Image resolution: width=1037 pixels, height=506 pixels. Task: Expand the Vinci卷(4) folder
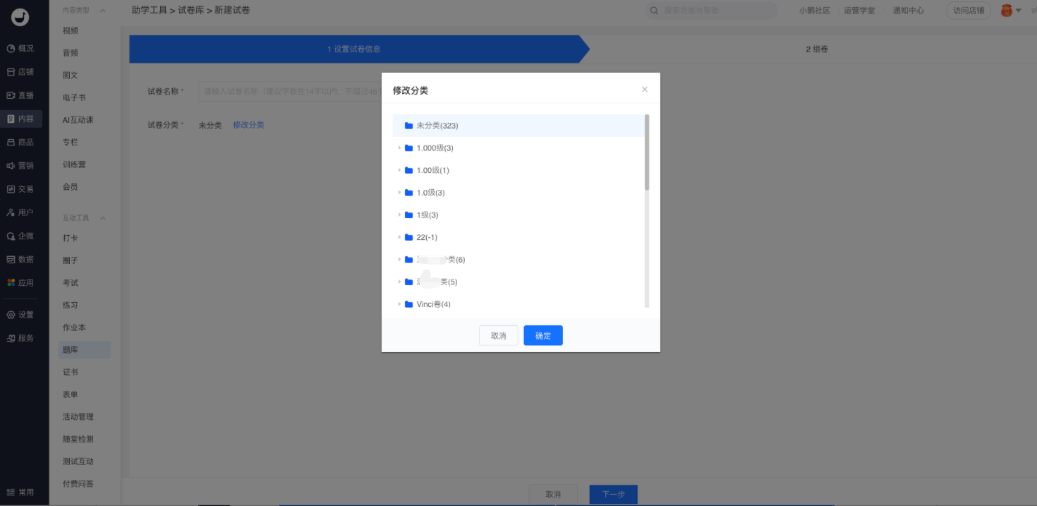pyautogui.click(x=399, y=304)
